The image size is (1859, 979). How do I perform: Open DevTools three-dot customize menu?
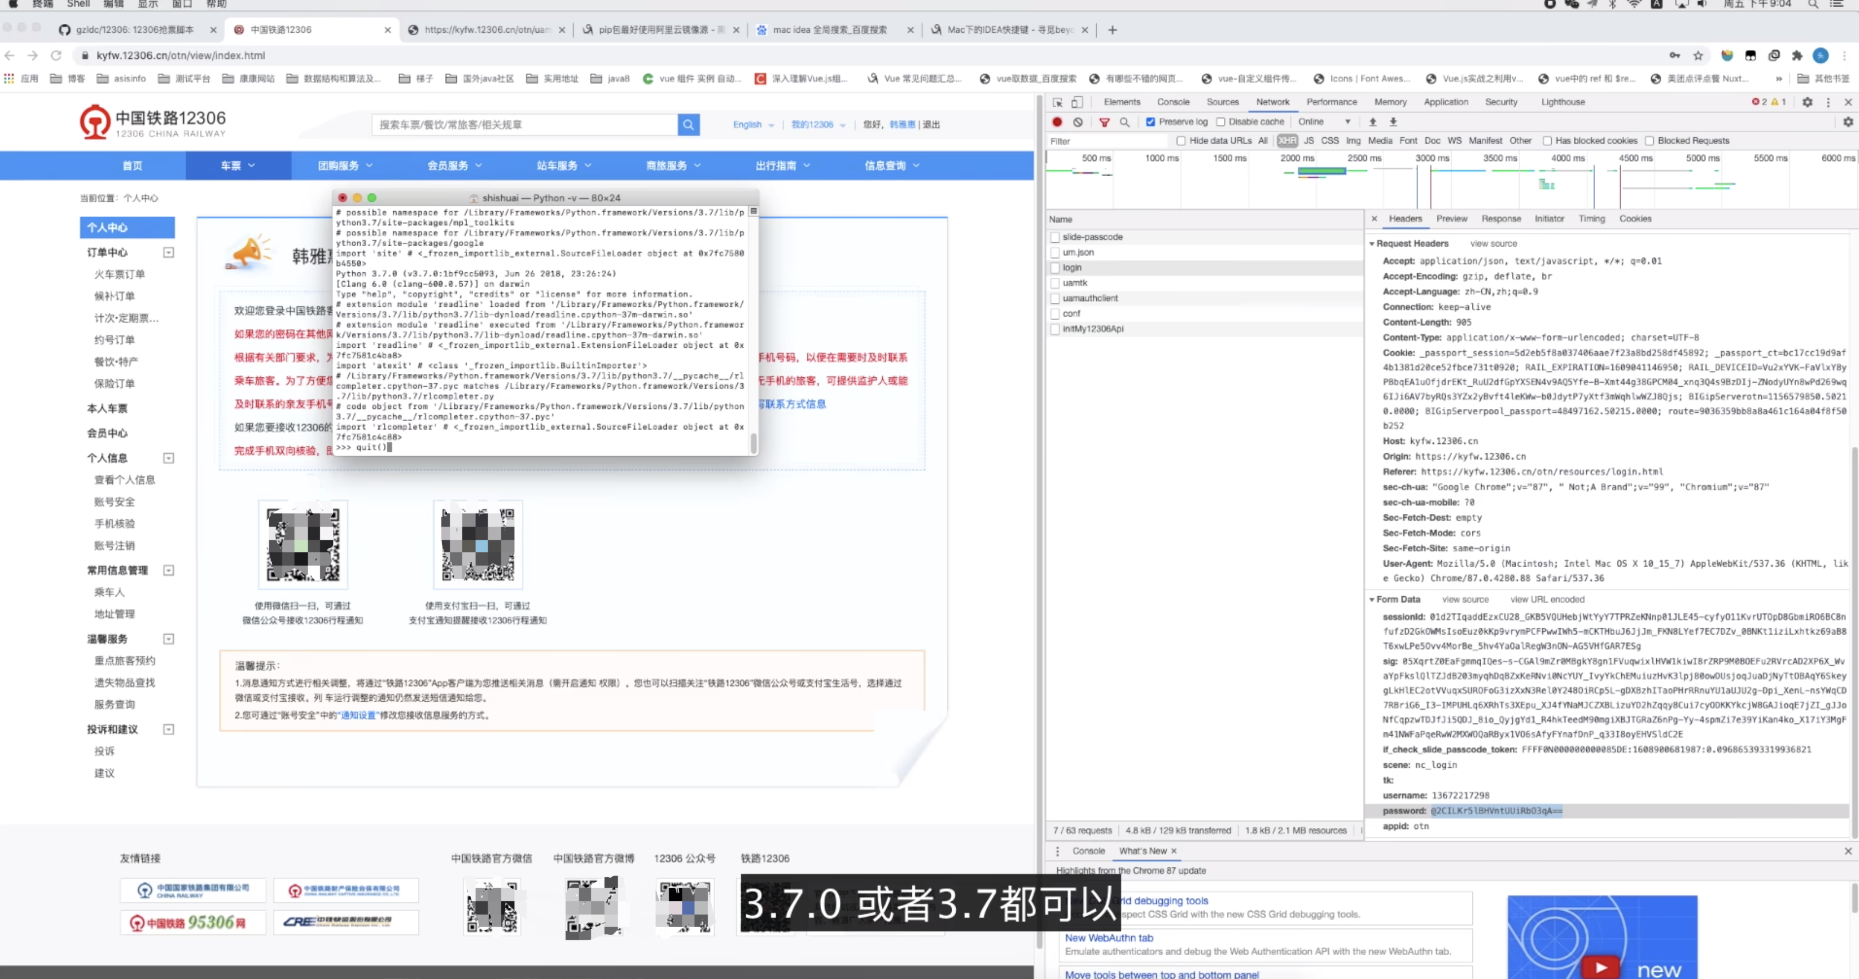[1828, 102]
